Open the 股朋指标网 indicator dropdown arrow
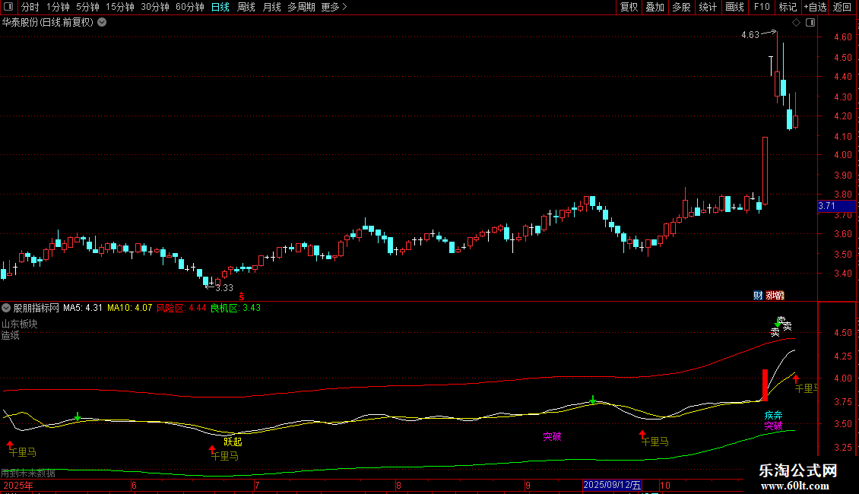The height and width of the screenshot is (494, 859). 6,308
